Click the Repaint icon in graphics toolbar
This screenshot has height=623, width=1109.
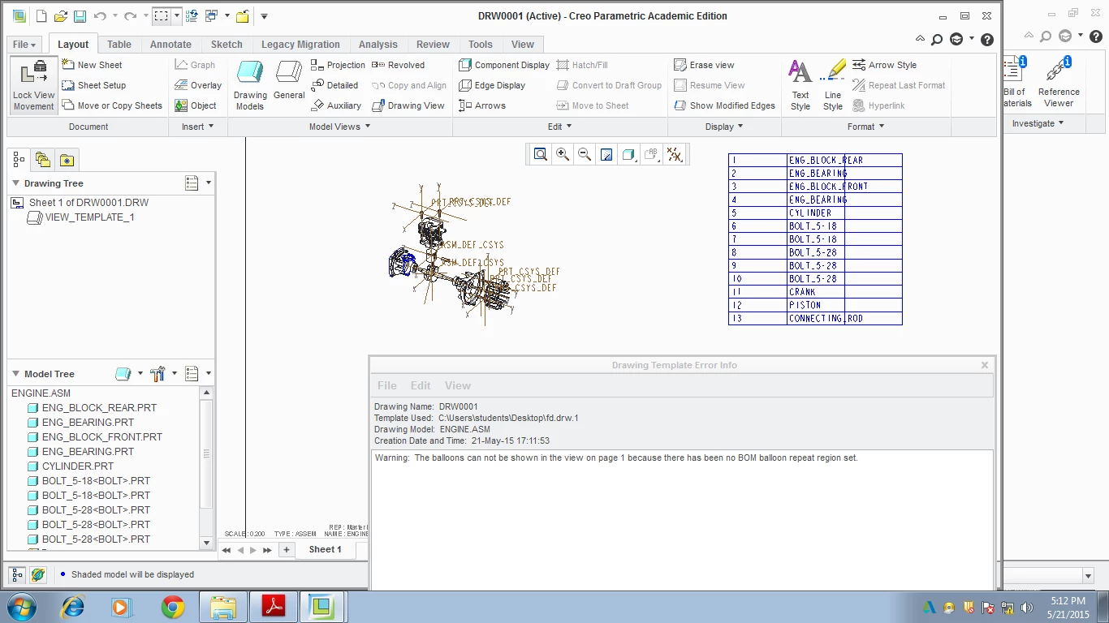606,154
